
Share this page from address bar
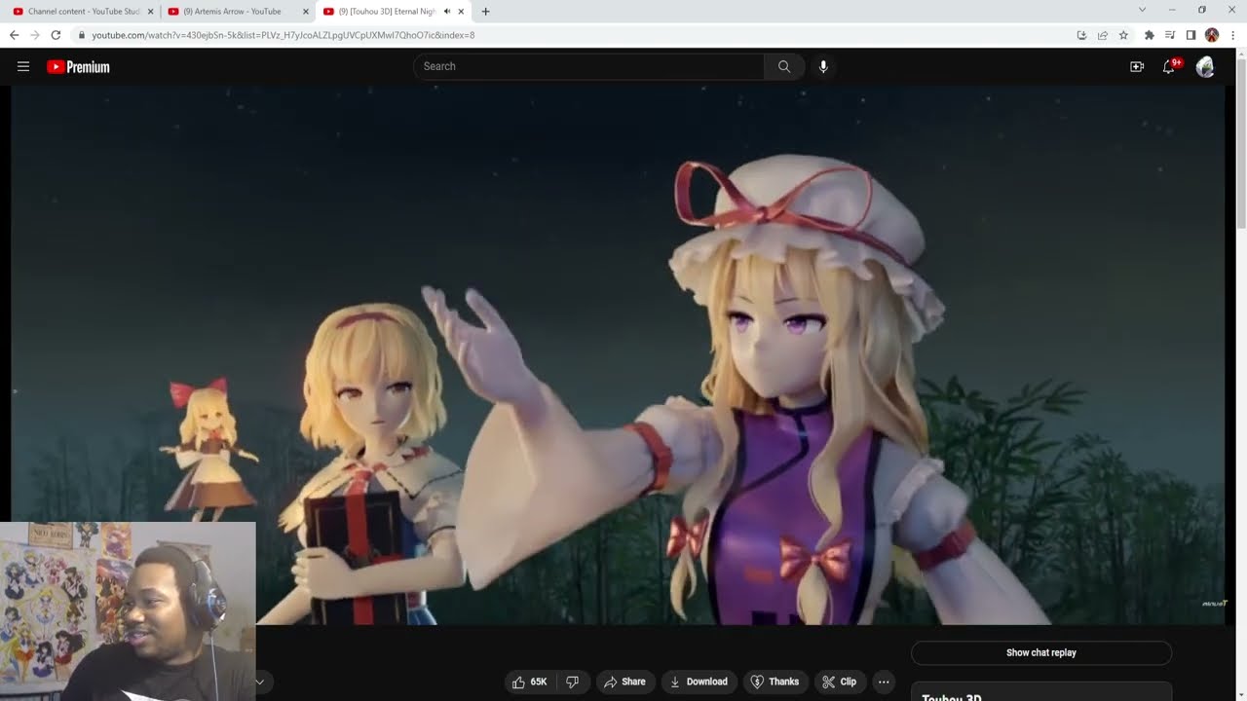1103,35
